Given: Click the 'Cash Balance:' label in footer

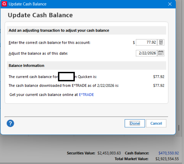Looking at the screenshot, I should tap(137, 153).
